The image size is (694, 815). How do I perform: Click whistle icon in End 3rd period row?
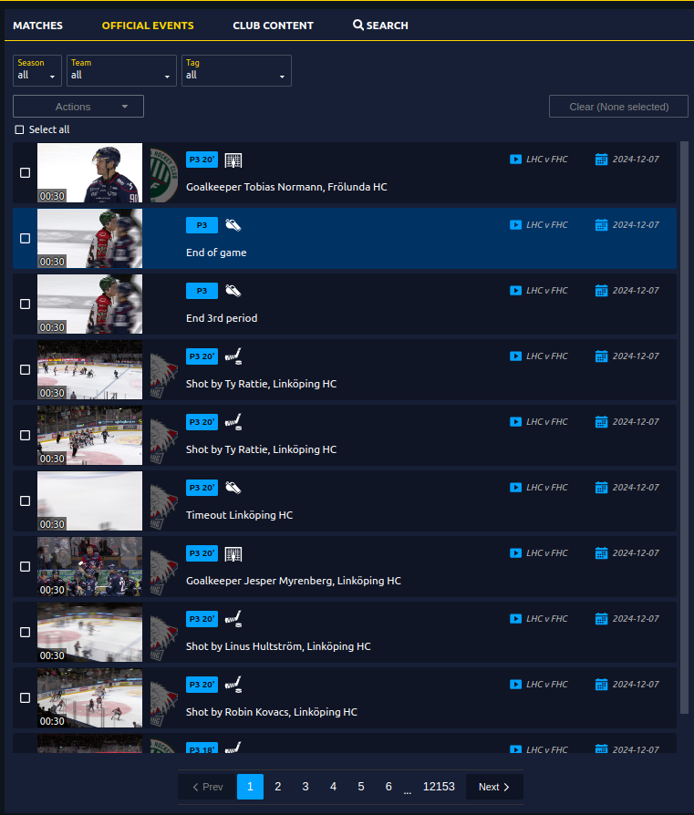click(233, 291)
